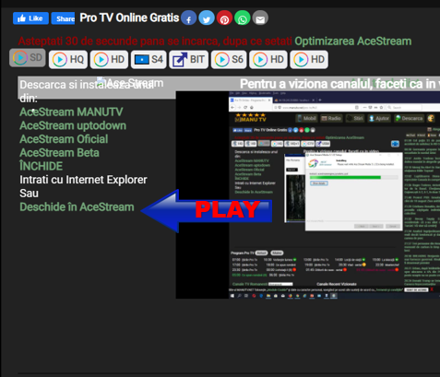The image size is (440, 377).
Task: Share page via Twitter icon
Action: tap(207, 18)
